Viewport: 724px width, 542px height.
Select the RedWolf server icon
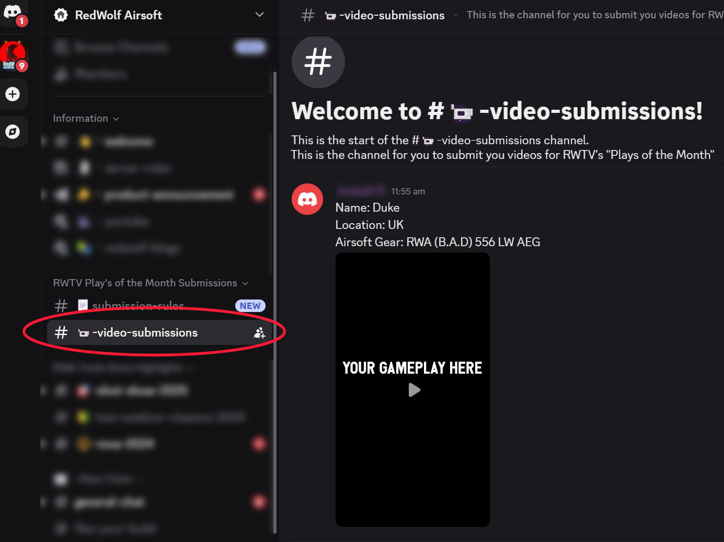pyautogui.click(x=13, y=55)
